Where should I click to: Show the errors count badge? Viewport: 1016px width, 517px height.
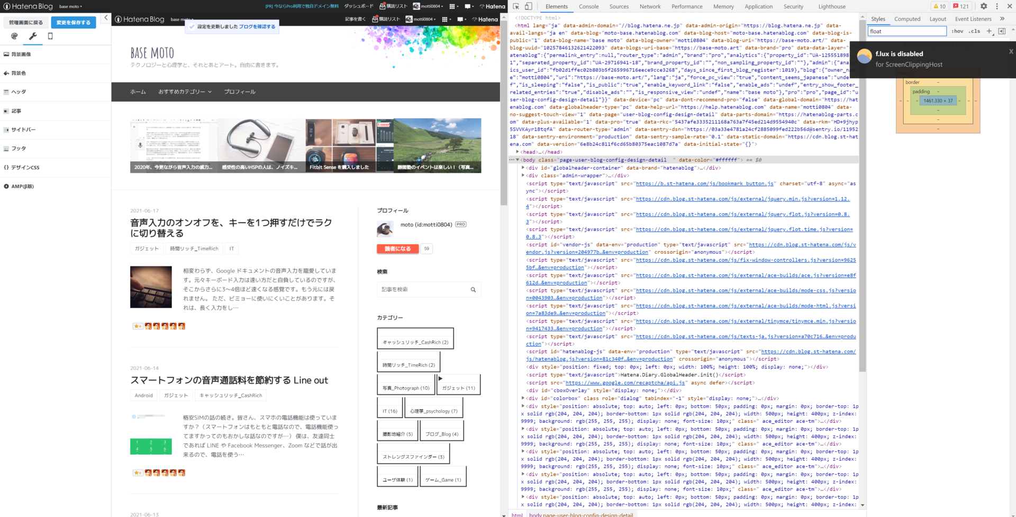[960, 6]
